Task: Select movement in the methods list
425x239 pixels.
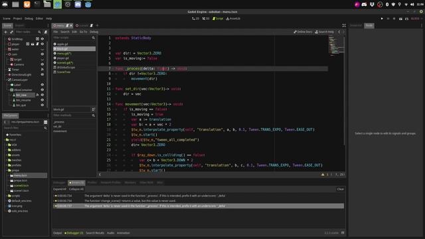Action: (x=60, y=131)
